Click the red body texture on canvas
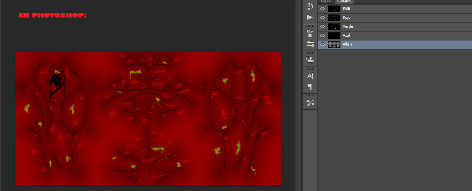 click(x=148, y=118)
